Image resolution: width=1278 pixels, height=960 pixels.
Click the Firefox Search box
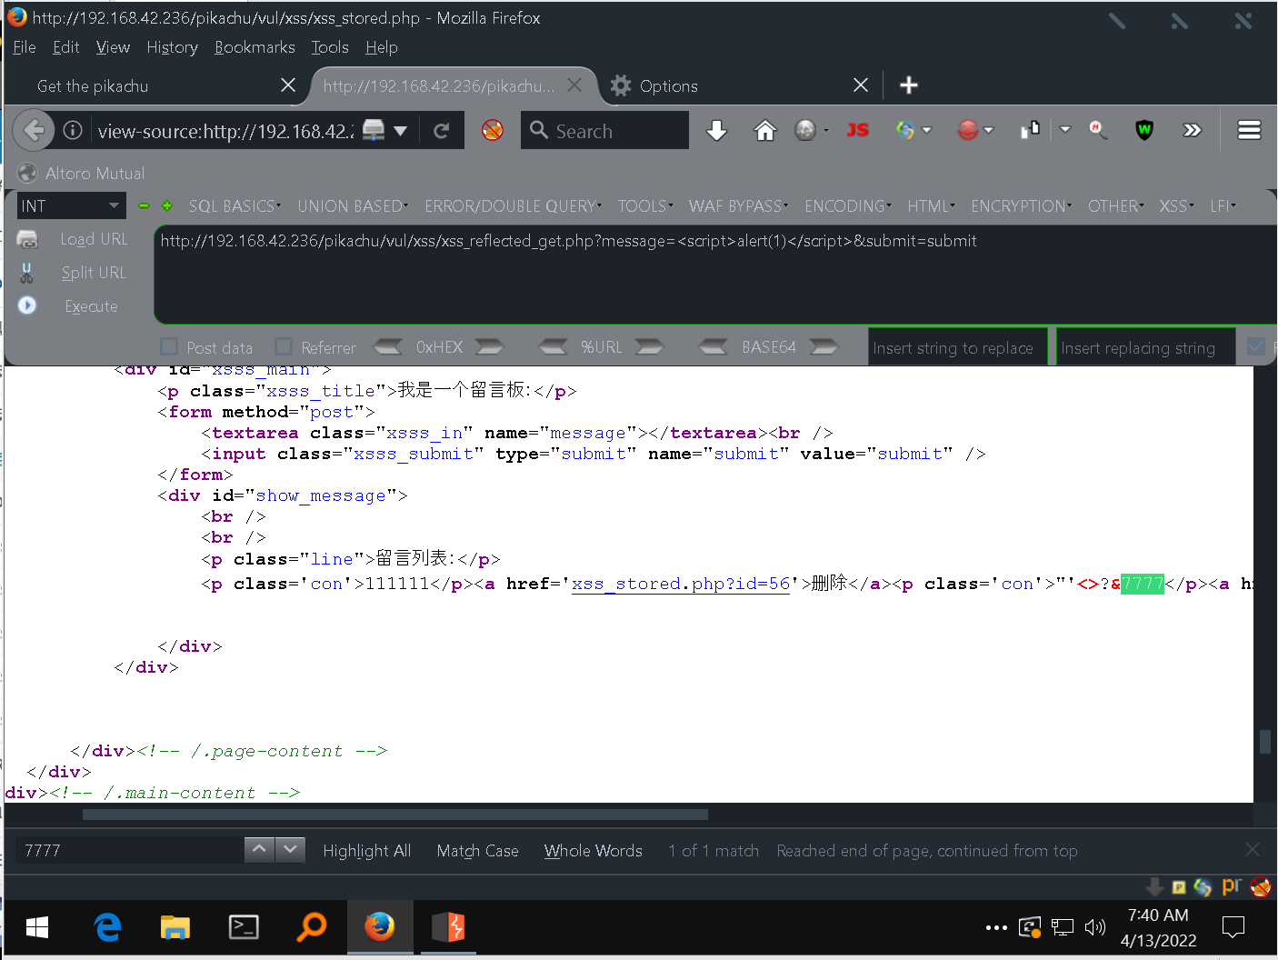click(x=605, y=131)
